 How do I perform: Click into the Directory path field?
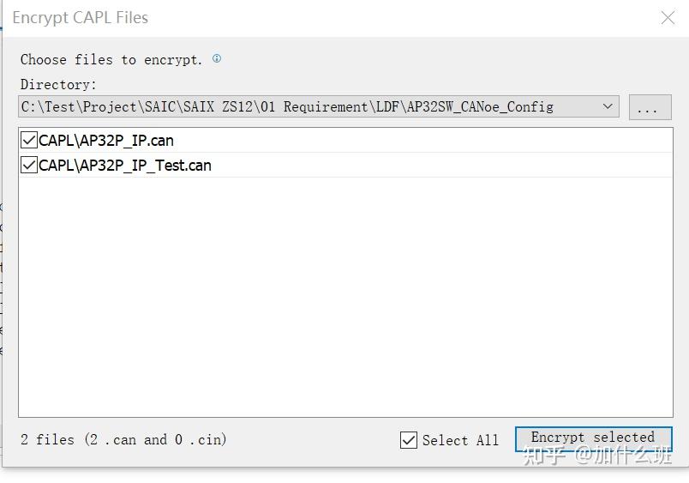point(300,106)
